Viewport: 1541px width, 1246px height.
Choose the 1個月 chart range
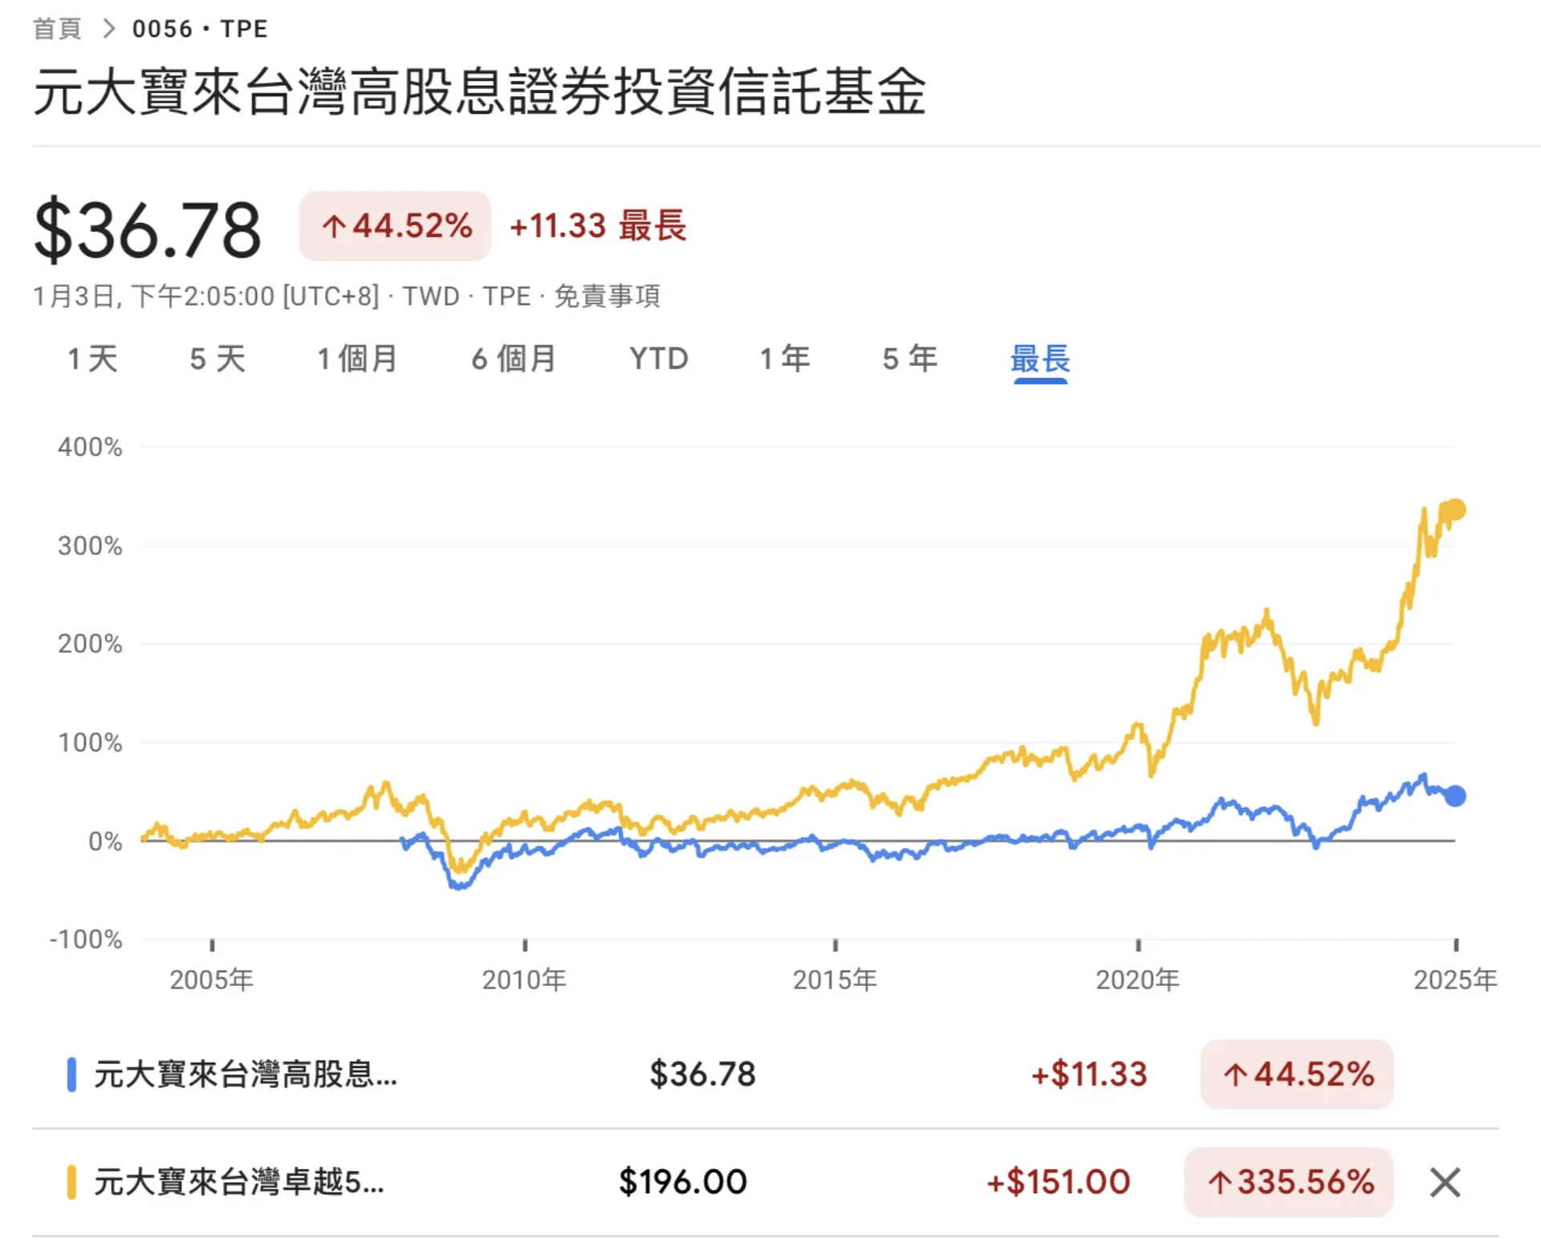tap(357, 359)
